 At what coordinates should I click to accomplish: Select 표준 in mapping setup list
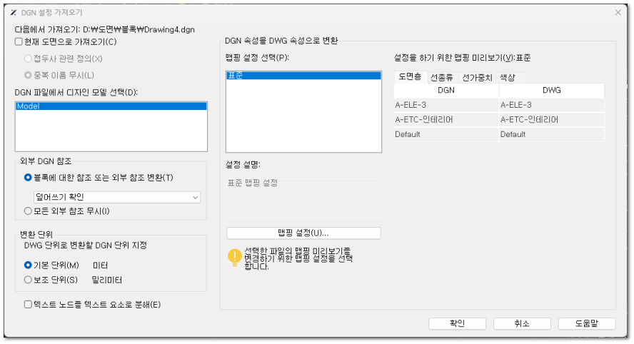pyautogui.click(x=303, y=76)
